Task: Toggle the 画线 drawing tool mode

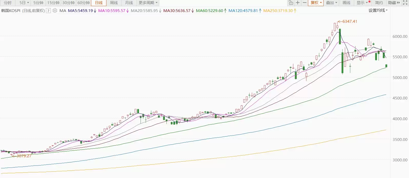Action: 346,3
